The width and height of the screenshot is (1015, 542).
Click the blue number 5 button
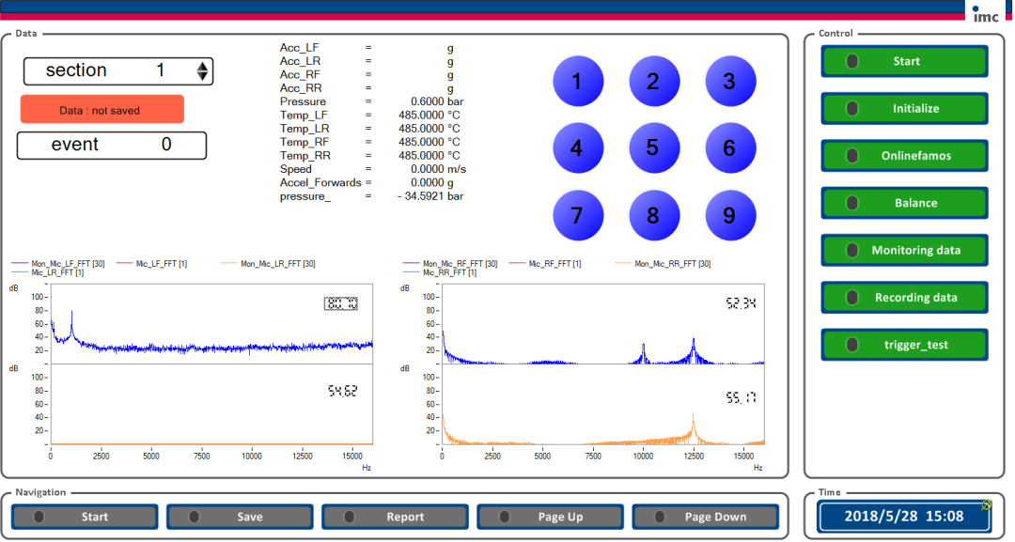(654, 148)
